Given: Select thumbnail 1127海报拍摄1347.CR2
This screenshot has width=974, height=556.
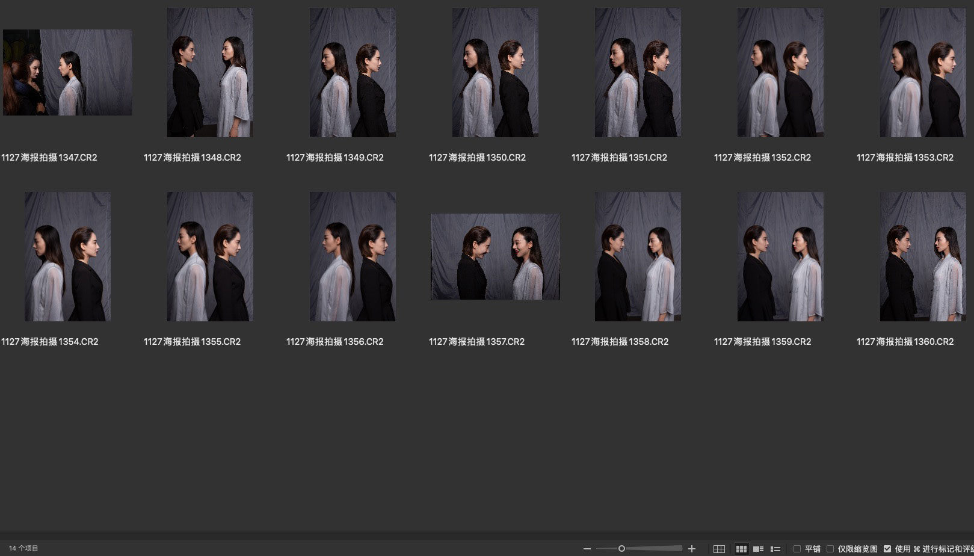Looking at the screenshot, I should click(x=67, y=72).
